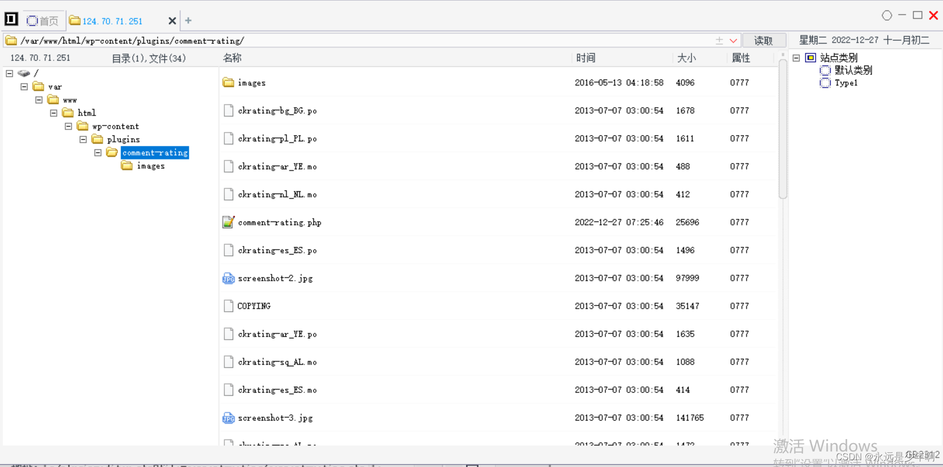Click the comment-rating.php edit icon
Image resolution: width=943 pixels, height=467 pixels.
pyautogui.click(x=228, y=222)
